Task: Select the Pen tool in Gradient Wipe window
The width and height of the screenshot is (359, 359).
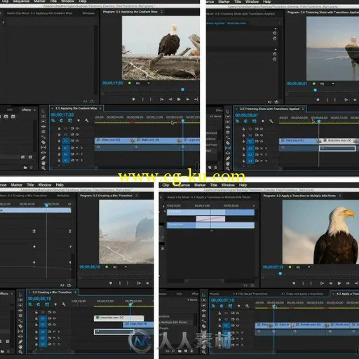Action: pyautogui.click(x=43, y=158)
